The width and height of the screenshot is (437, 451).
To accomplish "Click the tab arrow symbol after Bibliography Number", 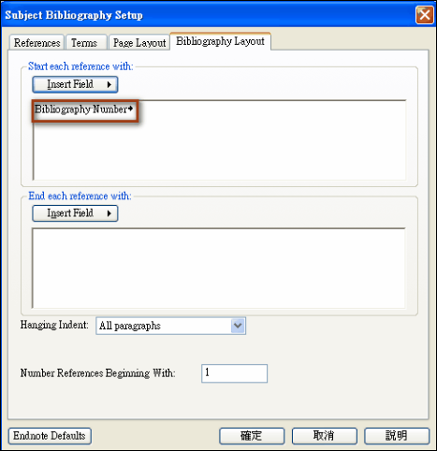I will [130, 109].
